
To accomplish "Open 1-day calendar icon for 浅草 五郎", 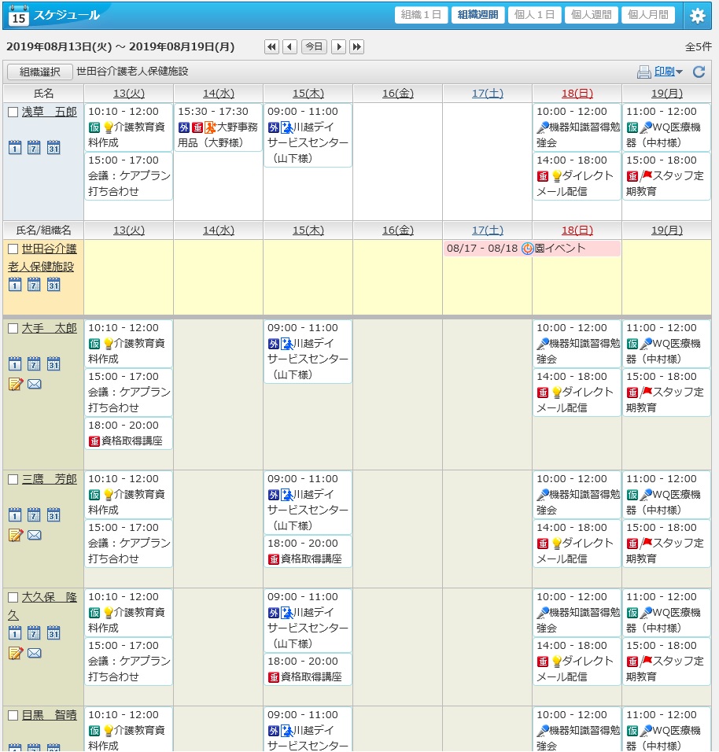I will click(15, 148).
